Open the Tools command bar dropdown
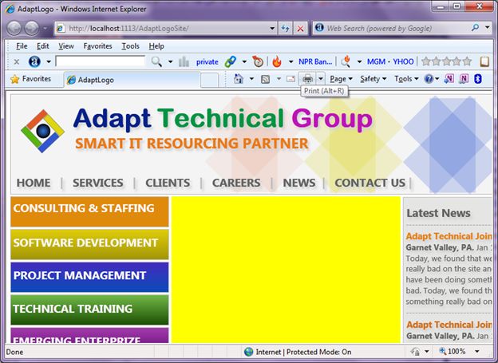The height and width of the screenshot is (363, 498). (406, 79)
